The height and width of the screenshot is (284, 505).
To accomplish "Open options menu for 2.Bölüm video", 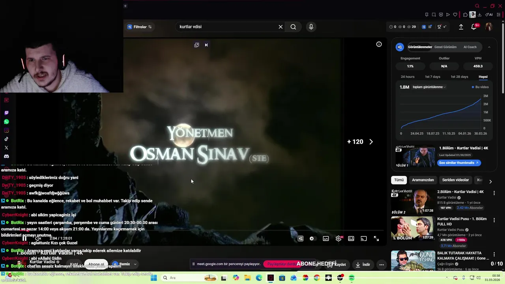I will pyautogui.click(x=494, y=193).
